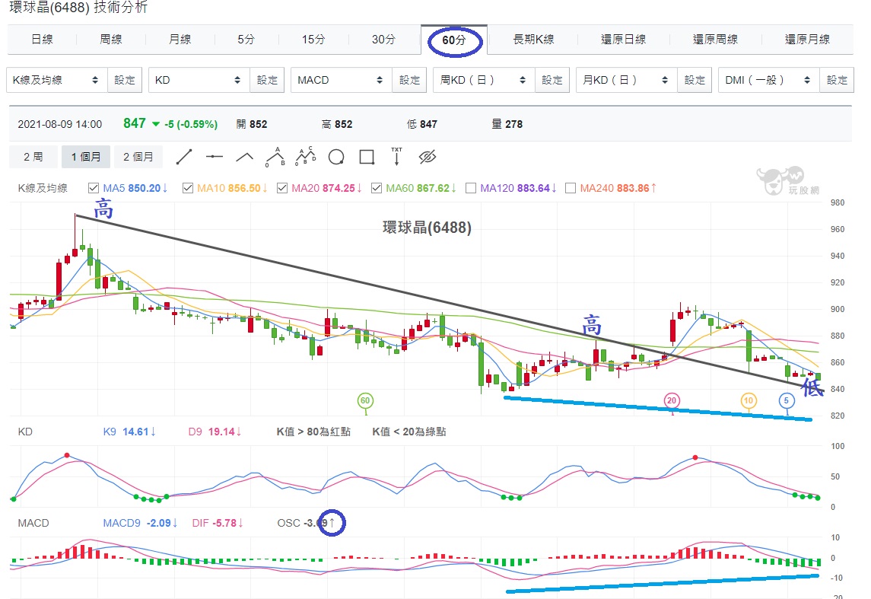Click 設定 button next to KD dropdown
This screenshot has width=871, height=599.
click(x=267, y=80)
